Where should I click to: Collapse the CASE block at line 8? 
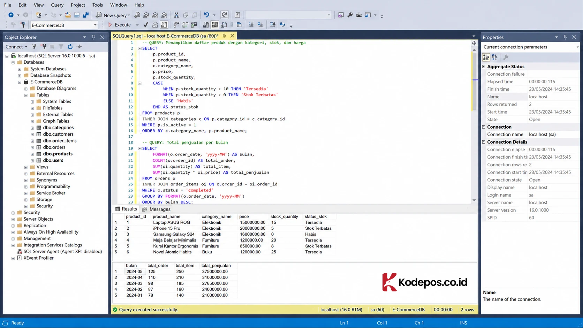click(x=139, y=83)
